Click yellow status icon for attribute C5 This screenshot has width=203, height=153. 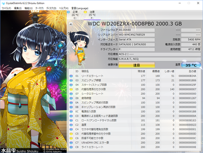[x=71, y=134]
